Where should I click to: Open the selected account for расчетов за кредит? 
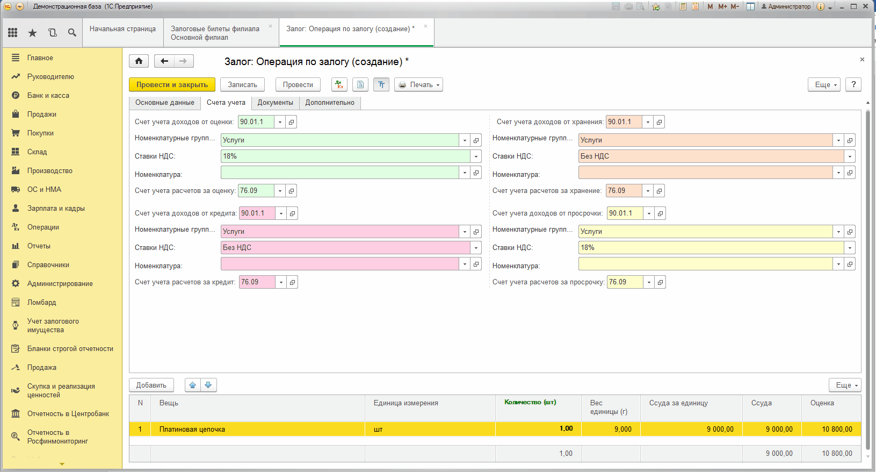click(293, 282)
